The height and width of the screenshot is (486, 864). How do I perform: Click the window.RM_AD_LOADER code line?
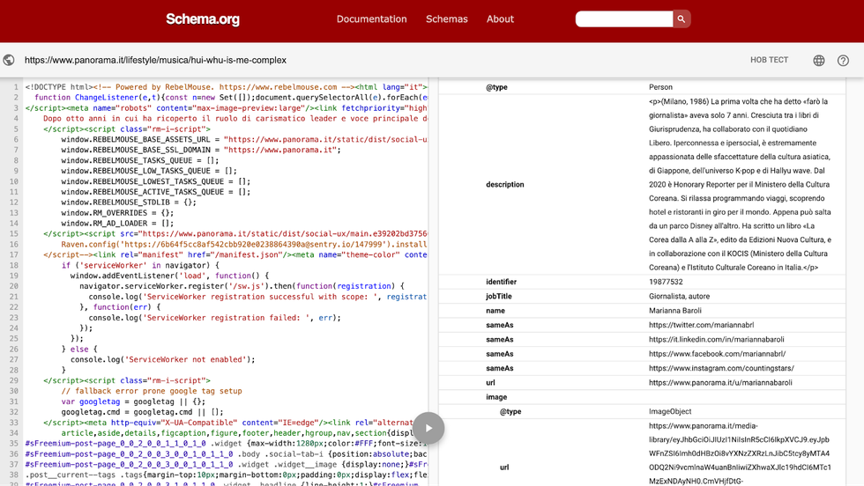tap(117, 223)
